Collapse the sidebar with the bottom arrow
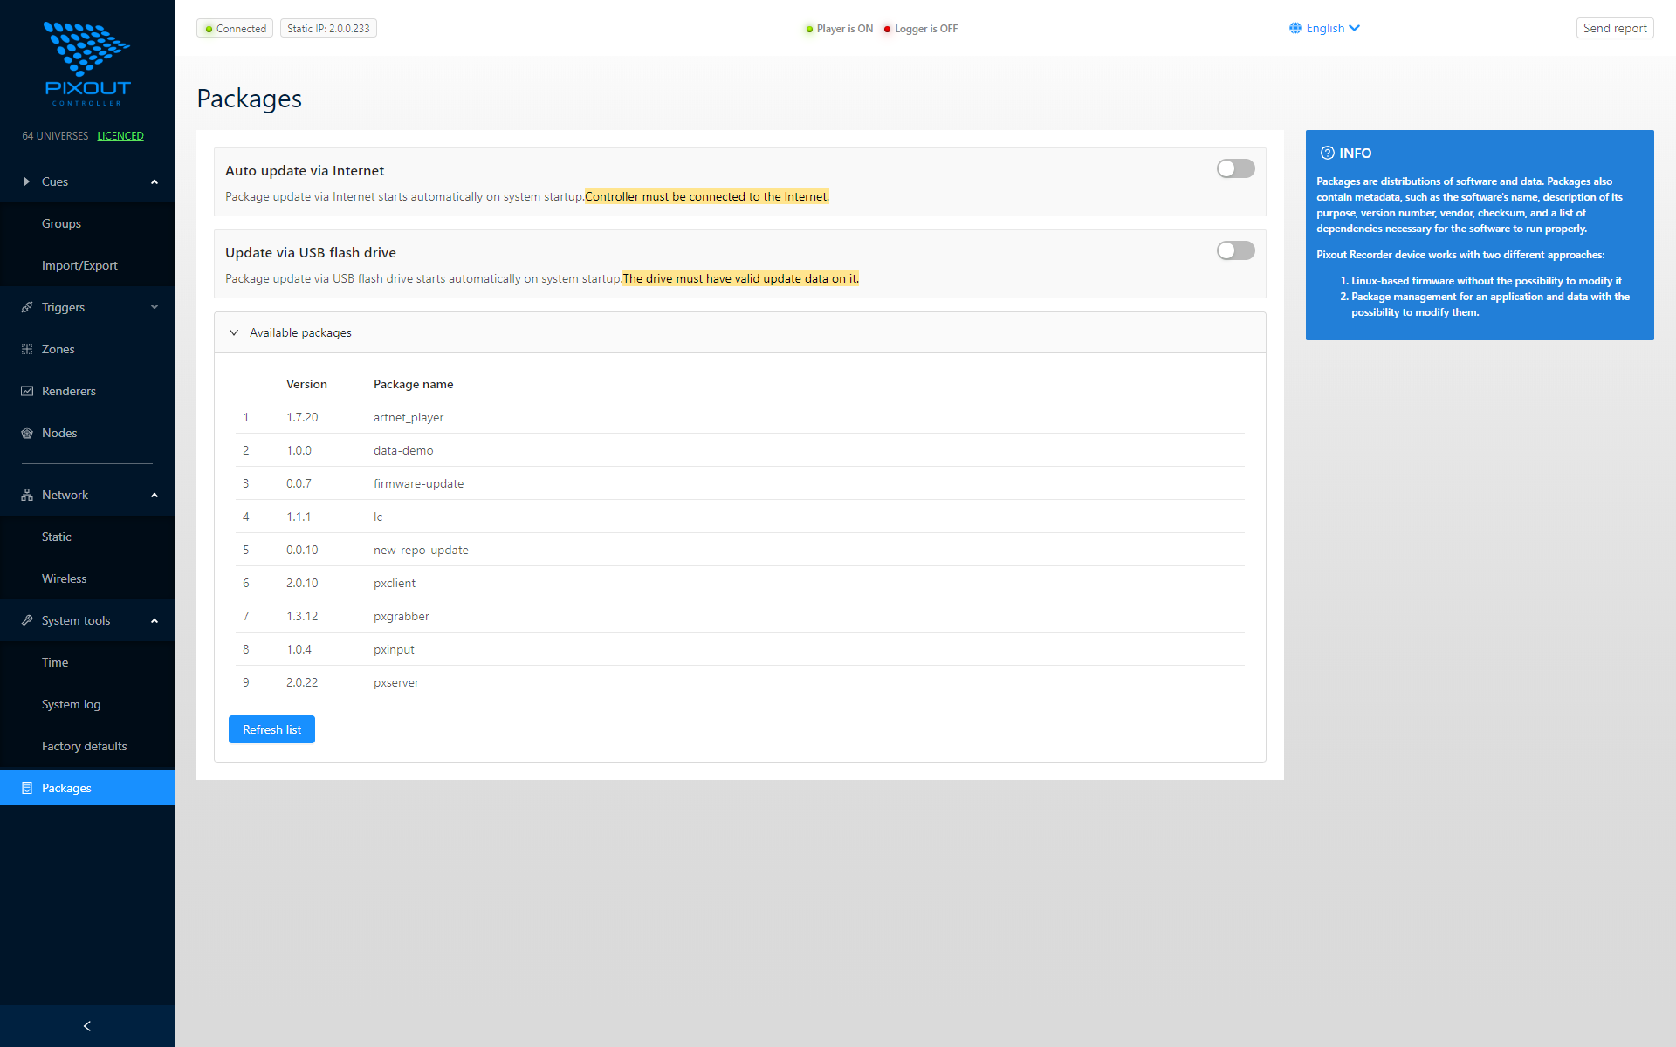Screen dimensions: 1676x1047 86,1025
